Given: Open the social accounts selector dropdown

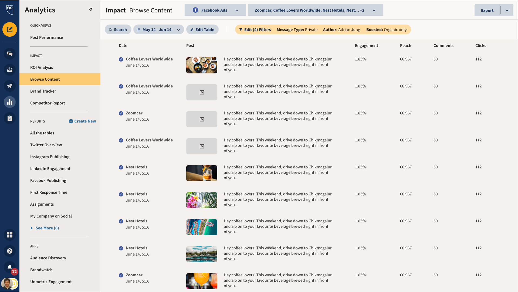Looking at the screenshot, I should click(316, 10).
